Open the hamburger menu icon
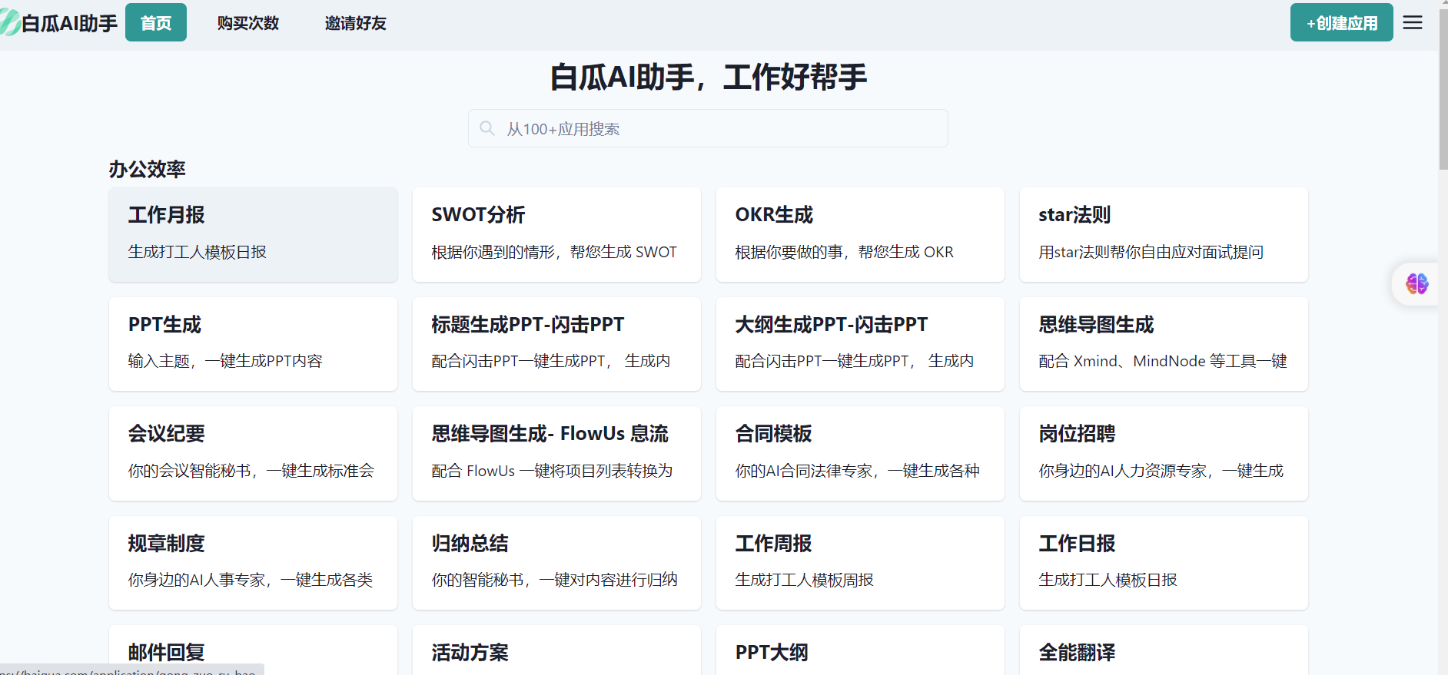Screen dimensions: 1448x675 click(x=1413, y=22)
